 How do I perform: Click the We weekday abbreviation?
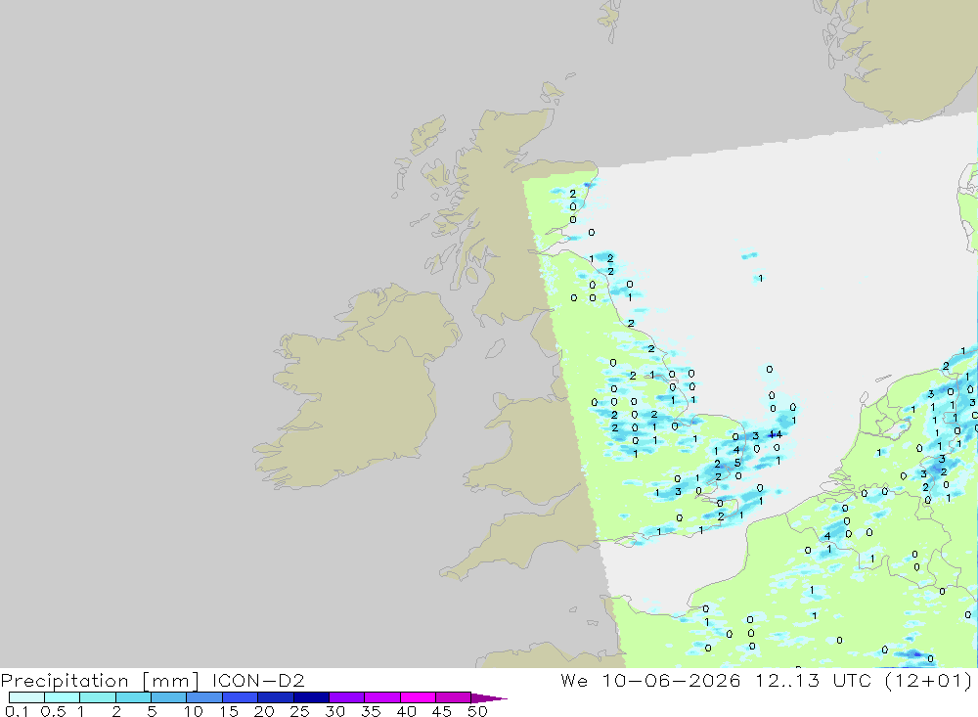(574, 680)
